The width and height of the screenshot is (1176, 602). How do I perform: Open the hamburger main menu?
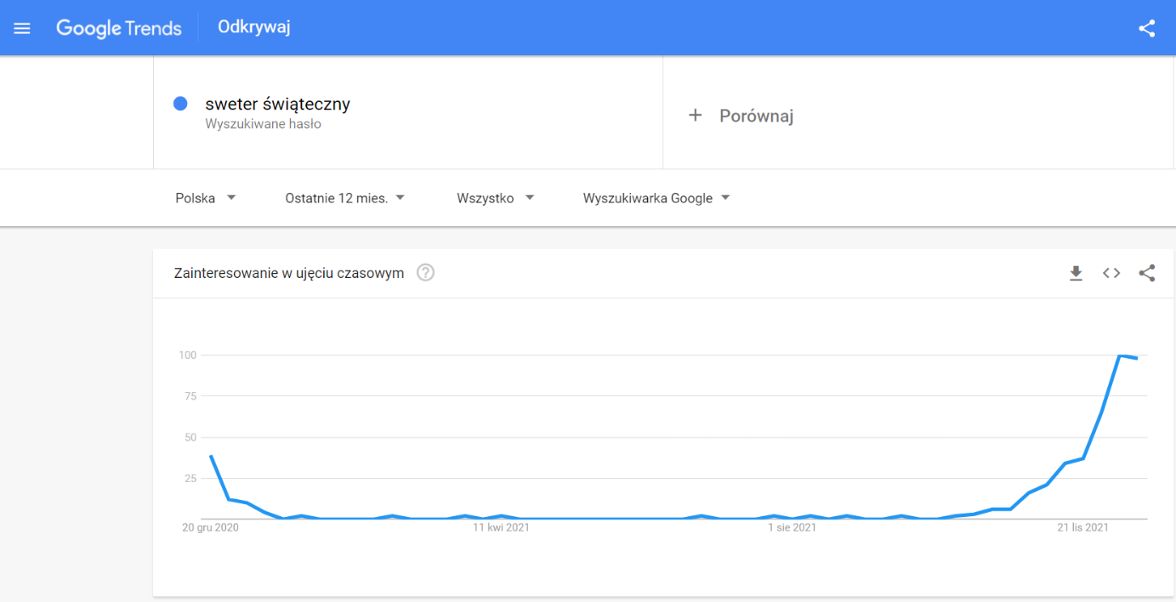tap(22, 28)
